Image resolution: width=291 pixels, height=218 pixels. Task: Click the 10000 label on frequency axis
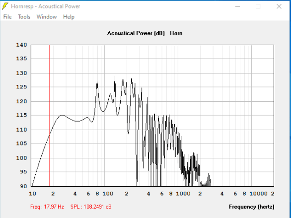click(259, 194)
